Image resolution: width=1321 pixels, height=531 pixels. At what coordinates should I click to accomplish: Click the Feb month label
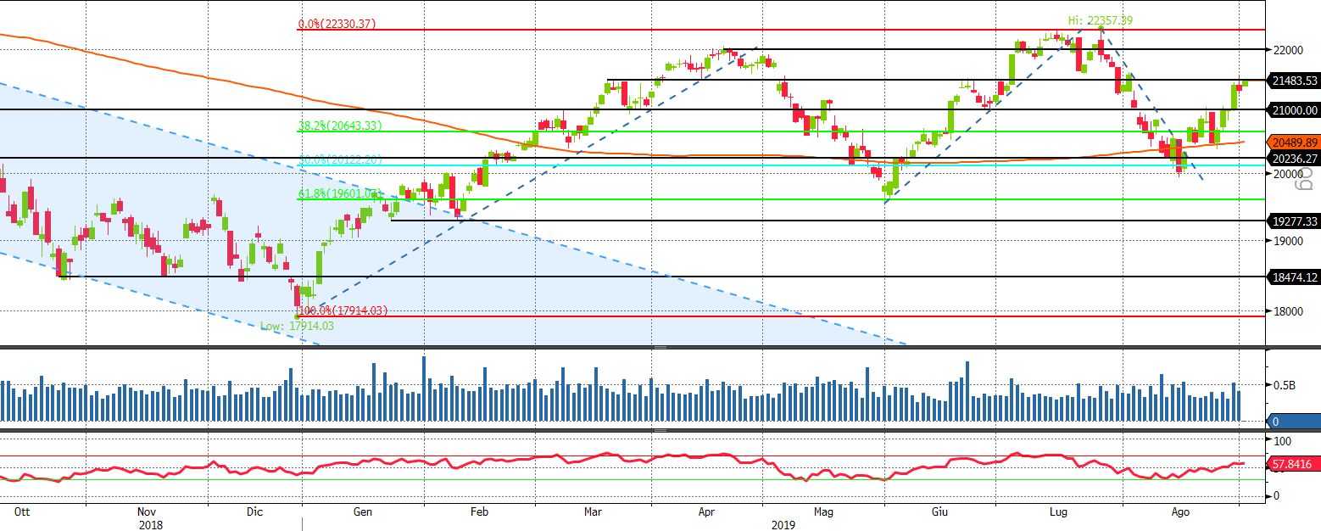[479, 511]
